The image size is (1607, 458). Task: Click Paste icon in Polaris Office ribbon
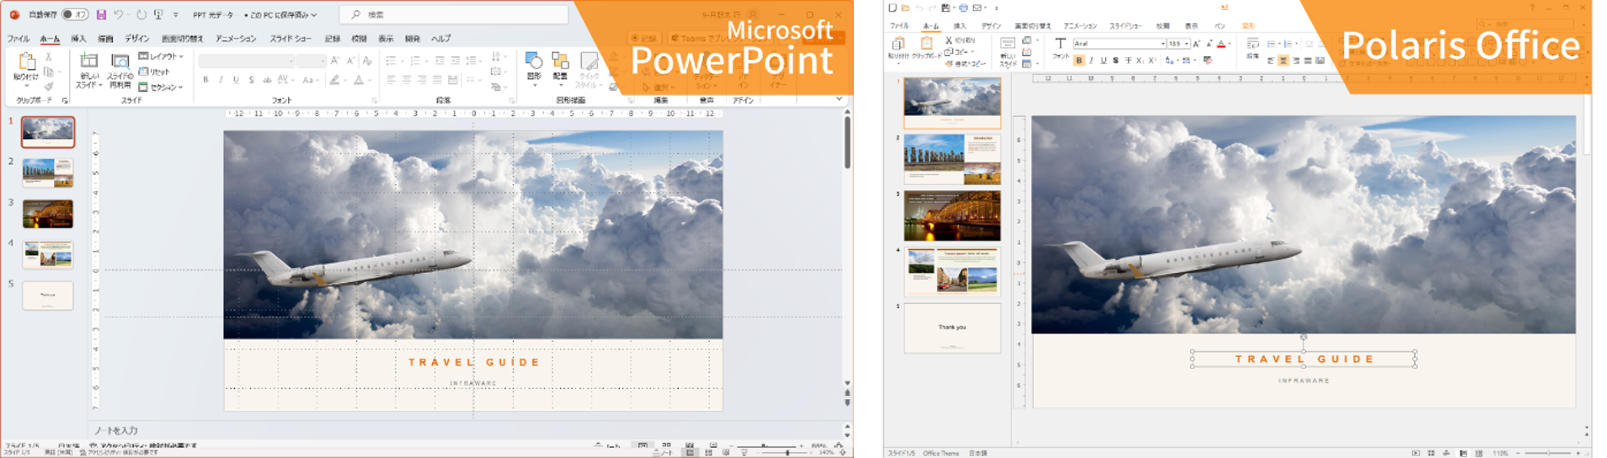click(898, 44)
